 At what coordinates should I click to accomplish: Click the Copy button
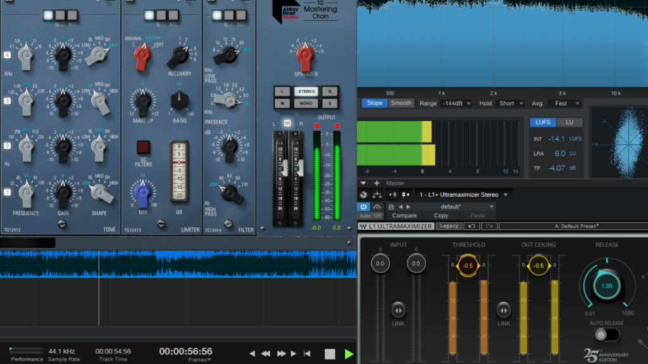[x=441, y=215]
